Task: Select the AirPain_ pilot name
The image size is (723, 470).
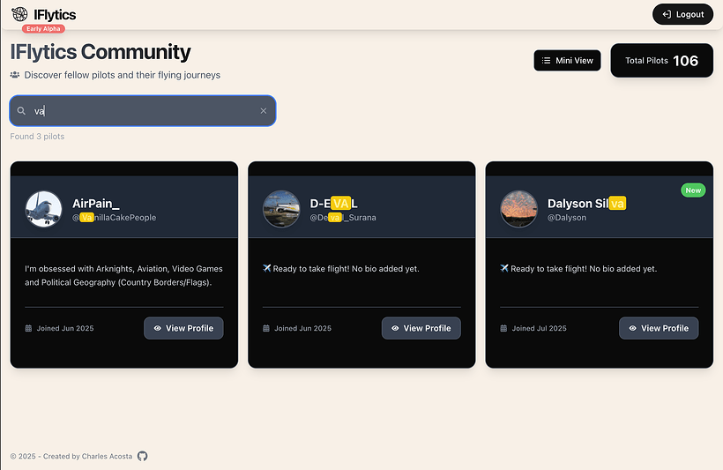Action: (x=96, y=204)
